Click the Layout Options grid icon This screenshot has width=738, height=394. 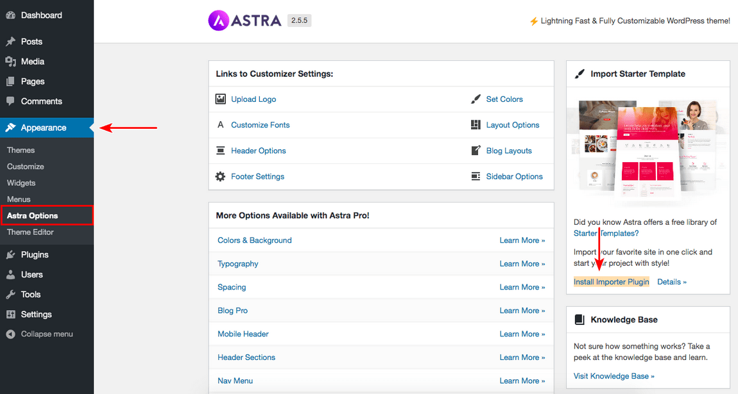[x=476, y=125]
